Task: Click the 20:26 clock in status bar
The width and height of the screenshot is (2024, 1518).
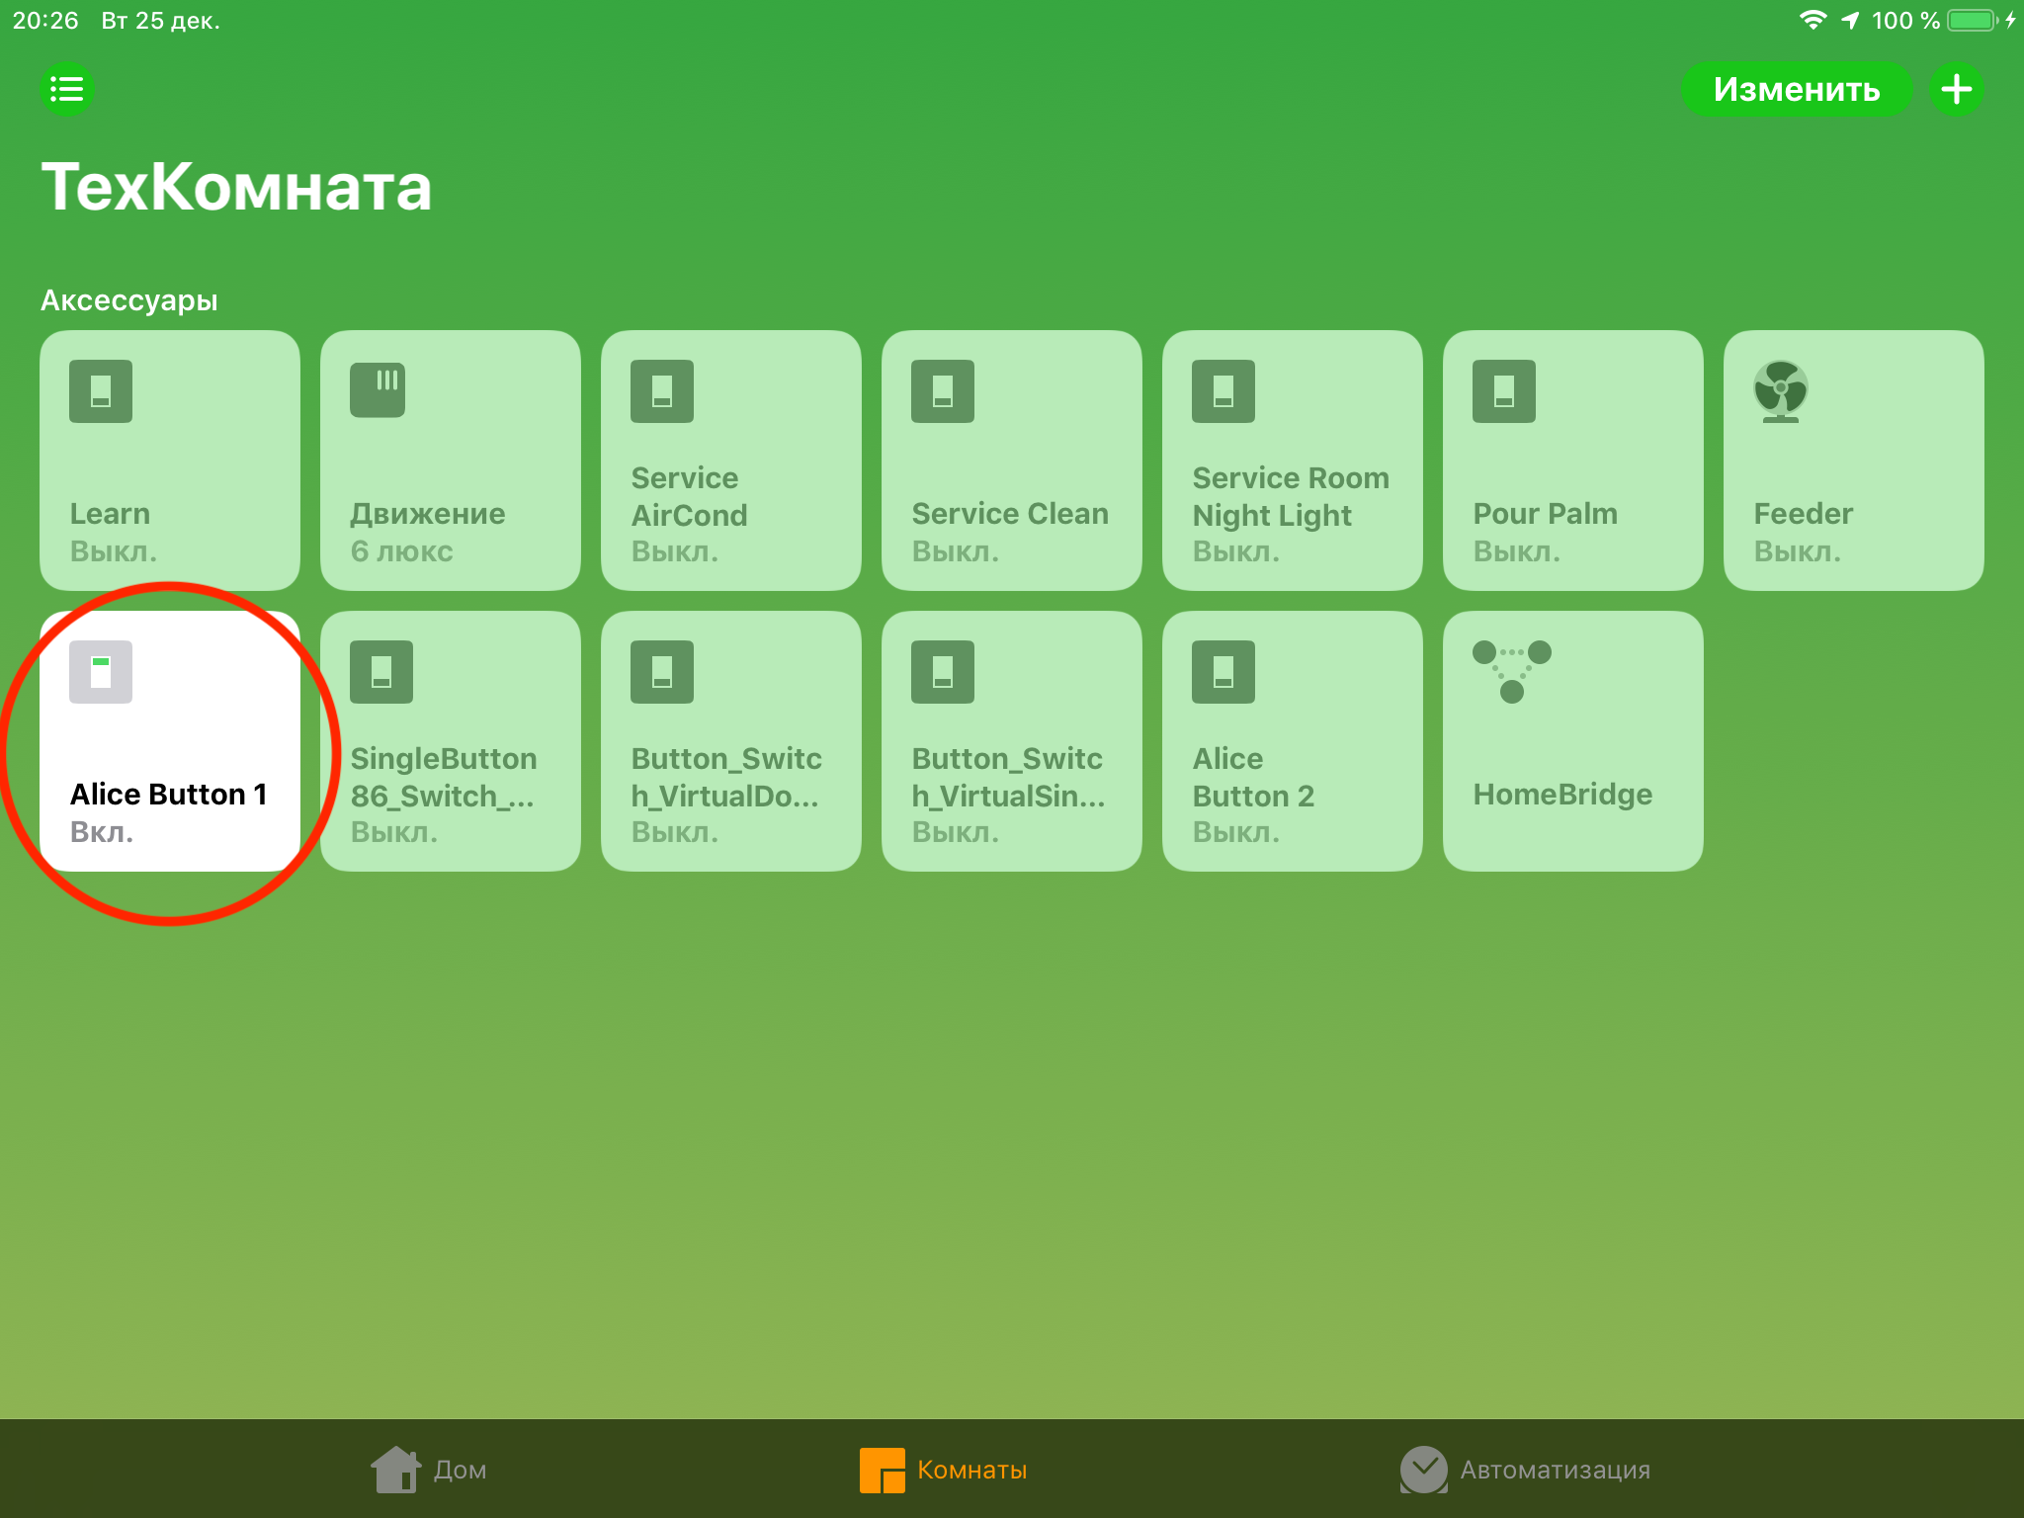Action: pyautogui.click(x=45, y=20)
